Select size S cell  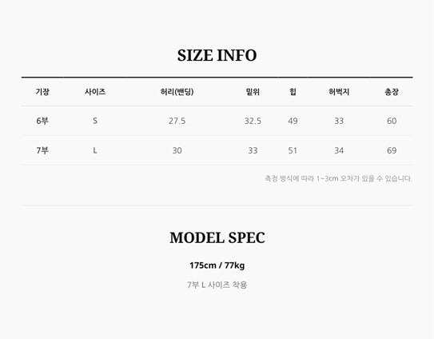coord(95,121)
